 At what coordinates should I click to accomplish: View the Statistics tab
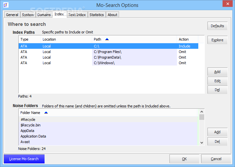(x=97, y=15)
